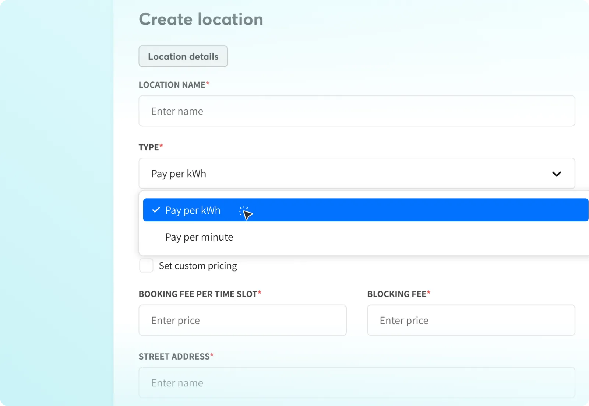Choose Pay per minute from the list
The image size is (589, 406).
199,237
